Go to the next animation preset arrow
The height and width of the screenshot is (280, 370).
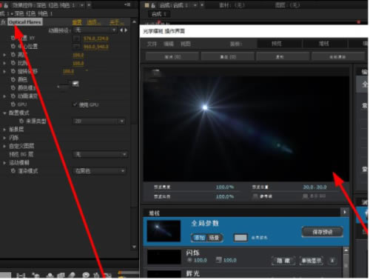click(x=126, y=30)
